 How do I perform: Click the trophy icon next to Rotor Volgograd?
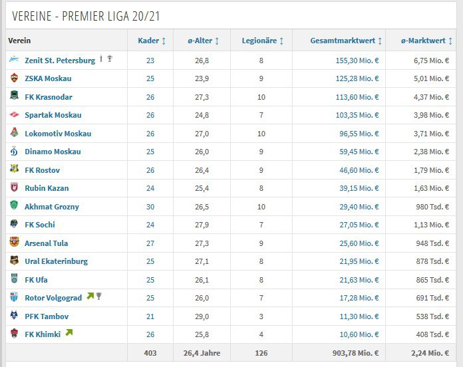[99, 296]
